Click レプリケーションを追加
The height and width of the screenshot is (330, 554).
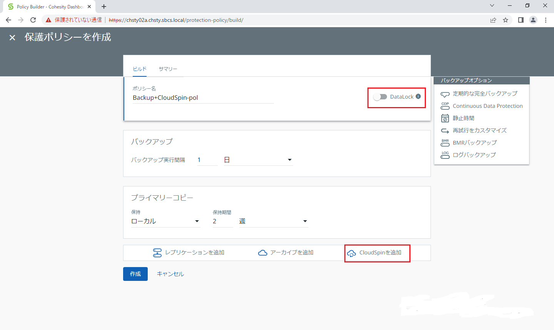click(x=189, y=252)
